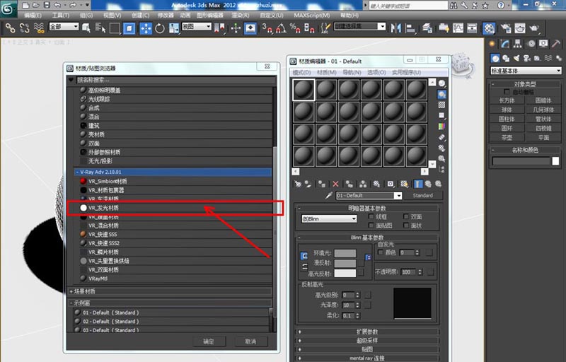Open Material Editor icon in main toolbar
Image resolution: width=566 pixels, height=362 pixels.
click(489, 28)
